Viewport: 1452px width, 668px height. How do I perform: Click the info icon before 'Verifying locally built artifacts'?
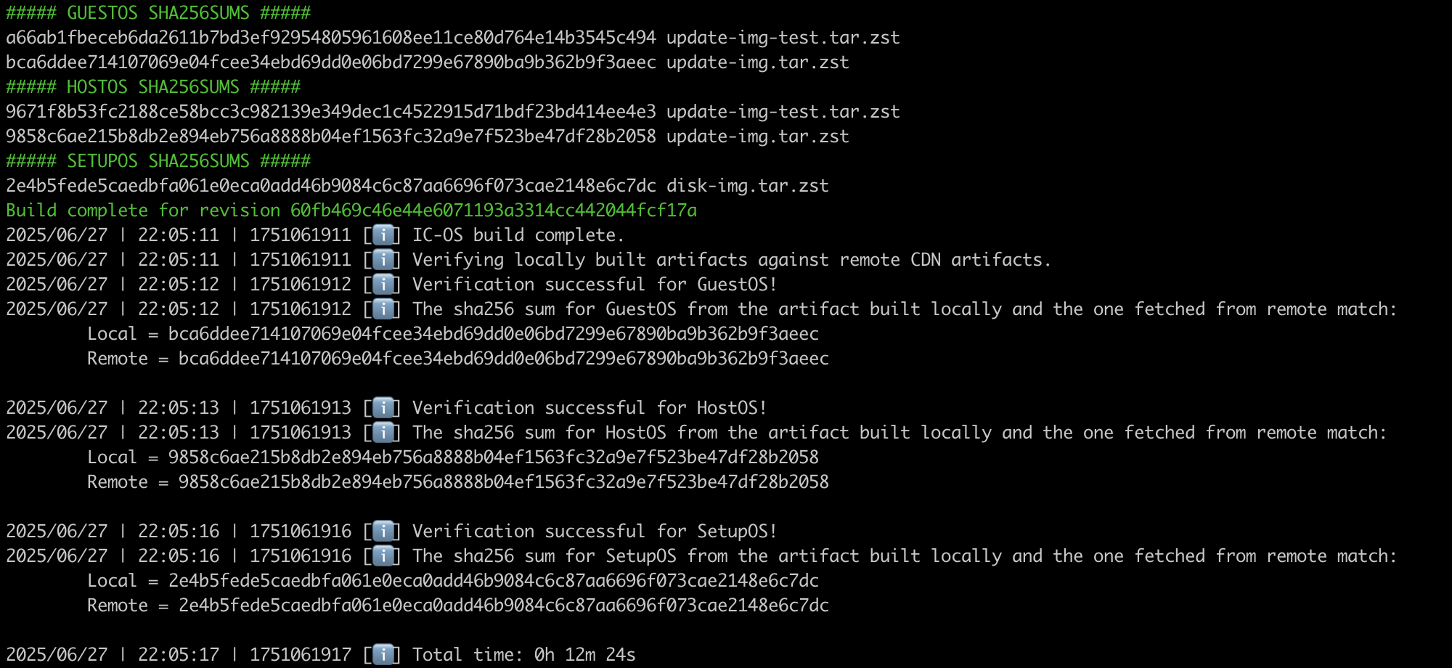coord(383,260)
